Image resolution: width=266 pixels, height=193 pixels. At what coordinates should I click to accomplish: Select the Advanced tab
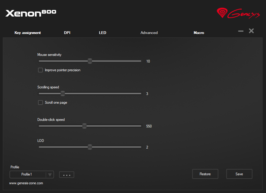coord(149,33)
